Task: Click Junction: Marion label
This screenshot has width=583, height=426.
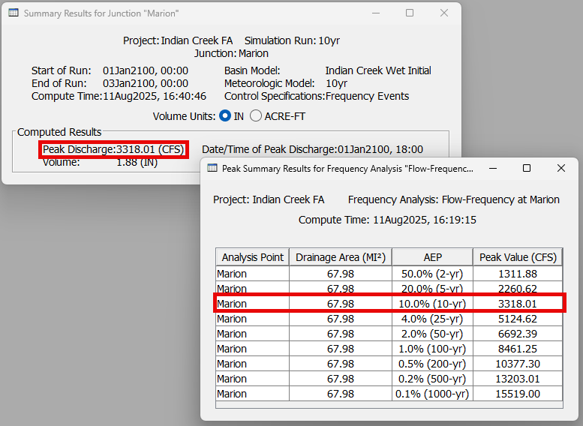Action: point(231,53)
